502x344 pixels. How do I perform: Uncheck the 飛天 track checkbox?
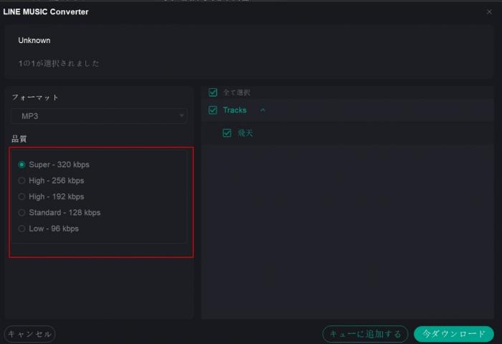[227, 133]
